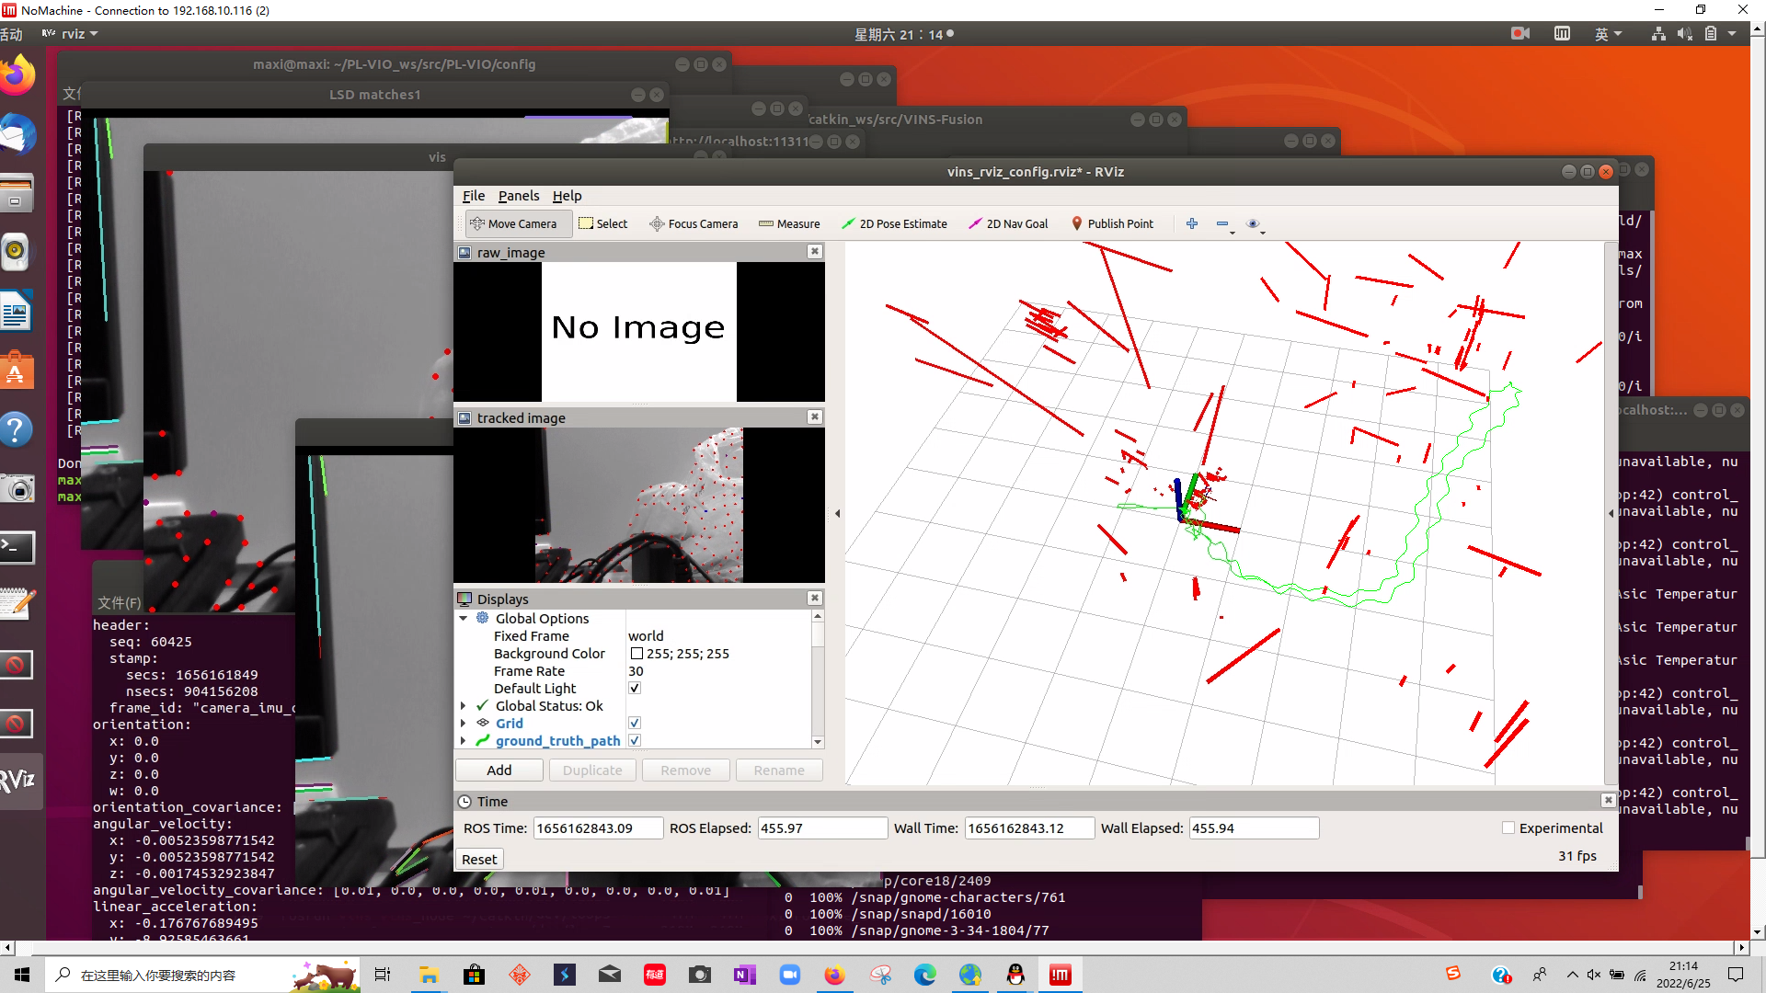1766x993 pixels.
Task: Click the Wall Time field
Action: pos(1029,828)
